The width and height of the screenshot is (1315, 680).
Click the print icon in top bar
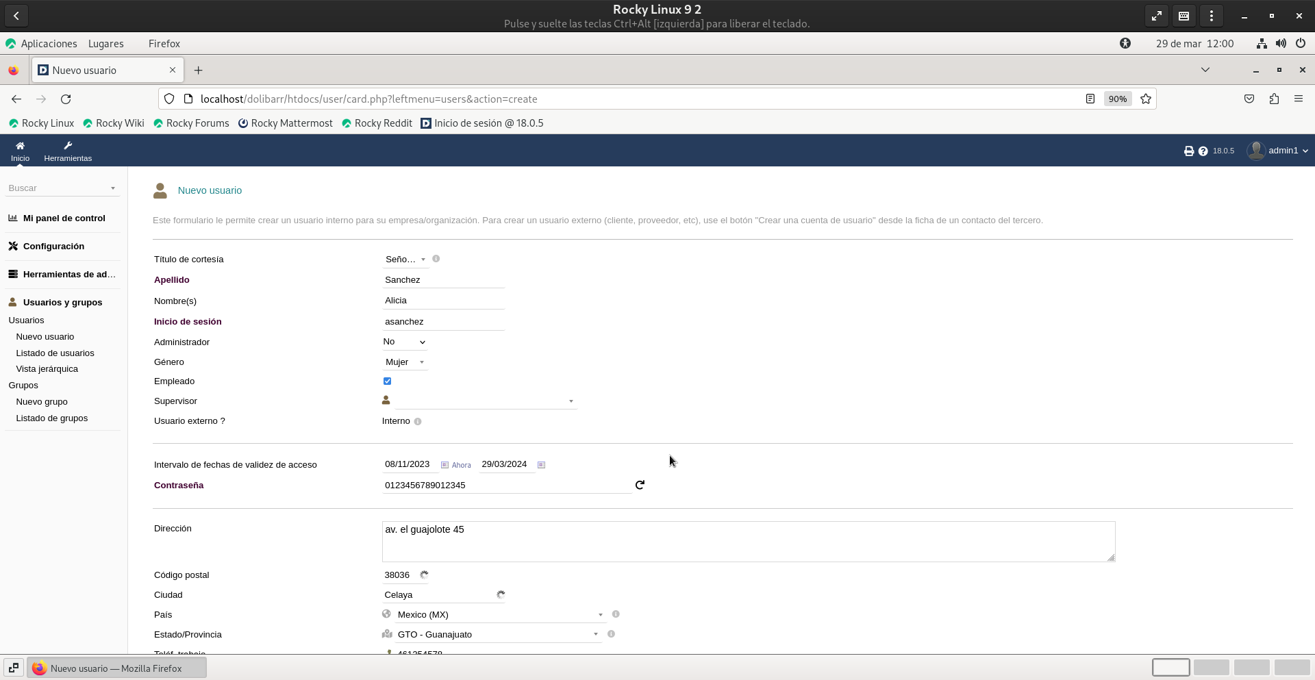pos(1189,151)
